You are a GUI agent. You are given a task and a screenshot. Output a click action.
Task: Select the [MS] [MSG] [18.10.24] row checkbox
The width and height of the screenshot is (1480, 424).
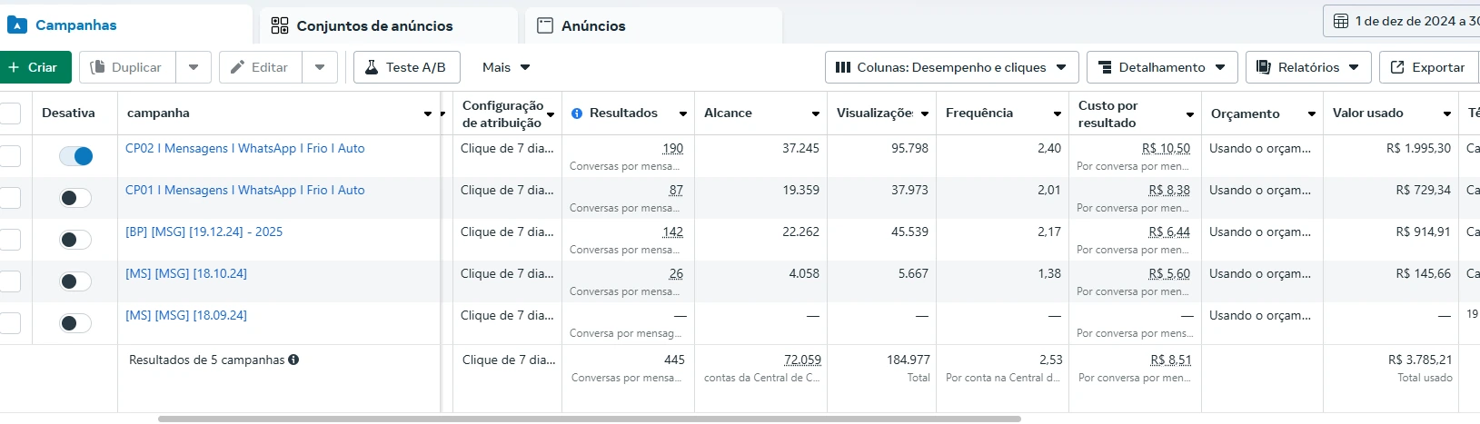click(10, 281)
